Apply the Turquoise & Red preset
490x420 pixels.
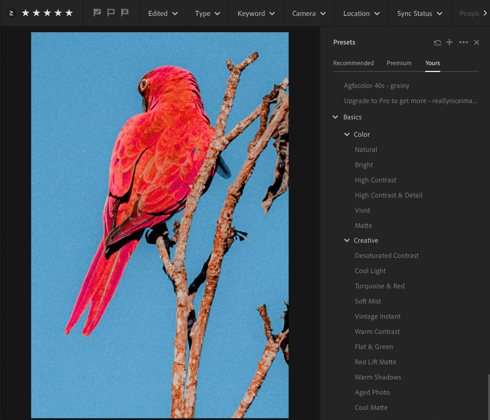click(x=380, y=286)
